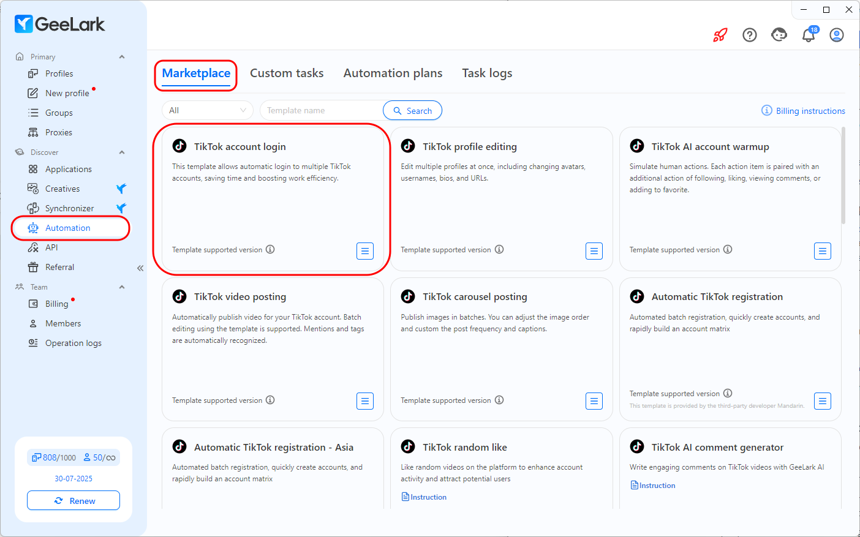This screenshot has width=860, height=537.
Task: Open the customer support headset icon
Action: click(x=779, y=35)
